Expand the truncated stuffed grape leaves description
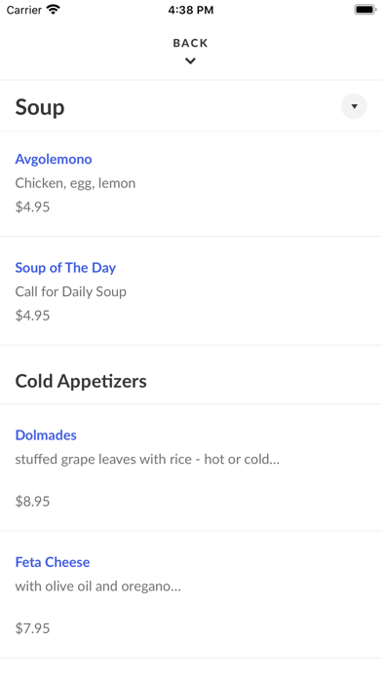This screenshot has height=678, width=382. 147,459
